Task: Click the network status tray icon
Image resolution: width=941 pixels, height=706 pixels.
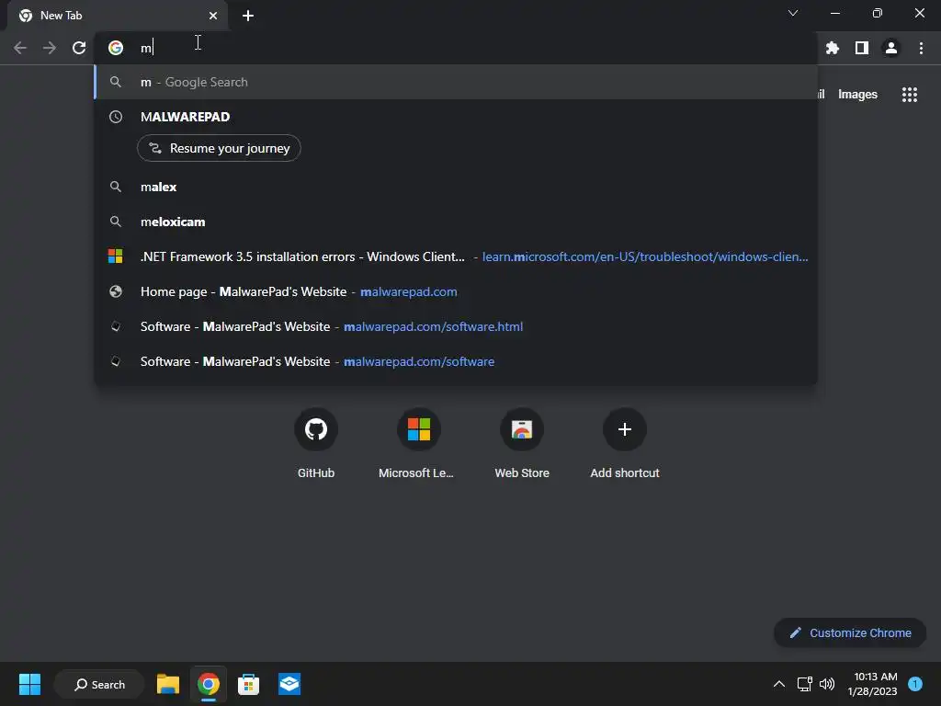Action: 804,684
